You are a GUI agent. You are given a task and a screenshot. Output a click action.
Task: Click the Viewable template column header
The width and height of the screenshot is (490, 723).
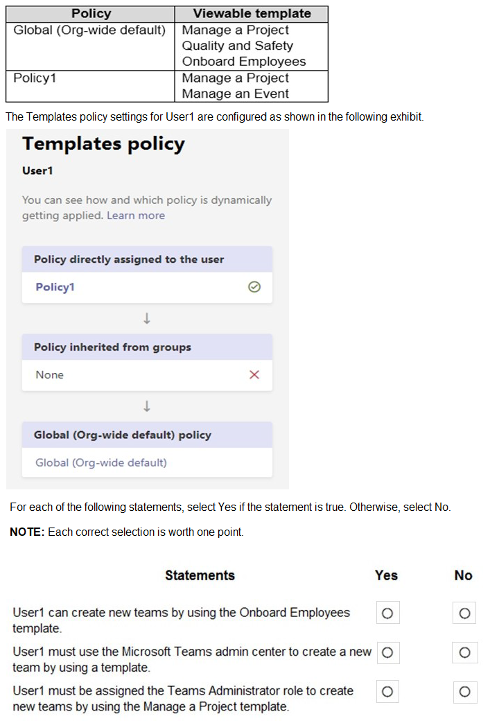click(252, 14)
